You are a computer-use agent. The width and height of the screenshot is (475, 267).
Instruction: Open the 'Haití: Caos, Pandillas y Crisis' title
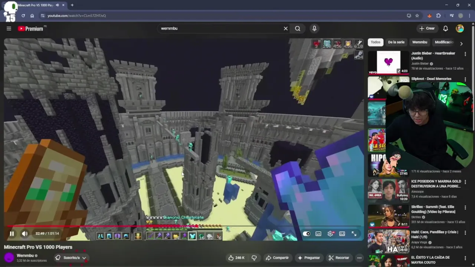[x=435, y=234]
